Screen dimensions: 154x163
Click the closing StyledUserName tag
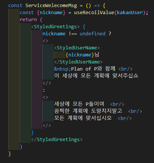pyautogui.click(x=78, y=62)
